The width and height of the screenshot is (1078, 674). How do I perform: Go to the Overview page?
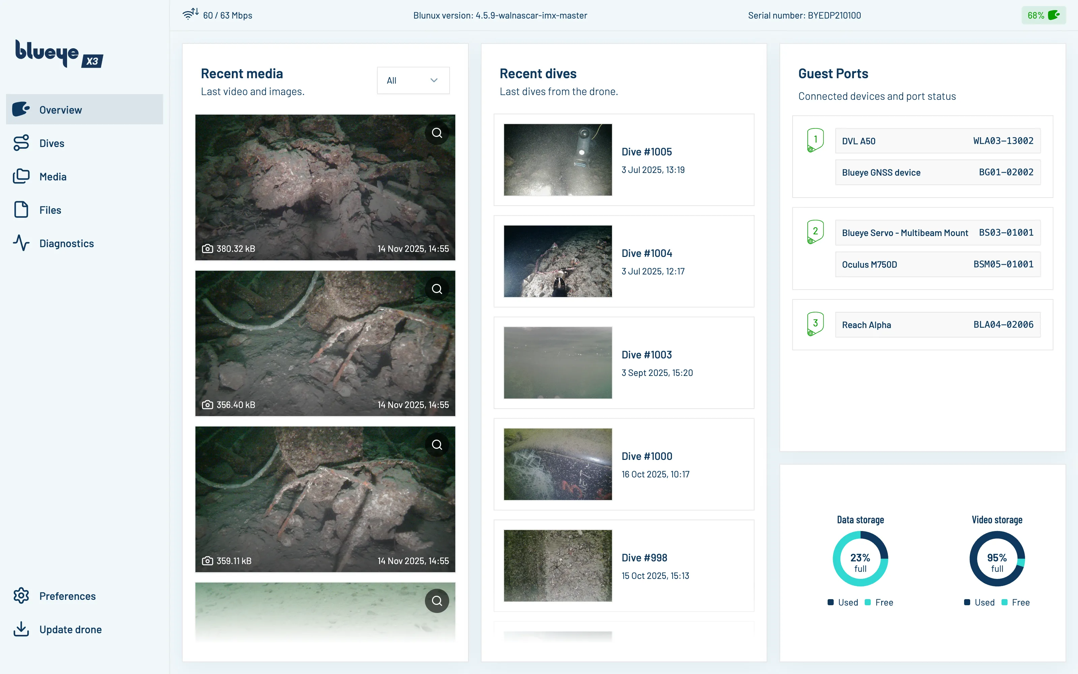click(x=84, y=109)
